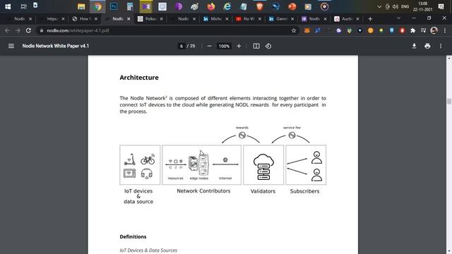Click the Validators diagram label
This screenshot has height=254, width=452.
click(x=263, y=191)
